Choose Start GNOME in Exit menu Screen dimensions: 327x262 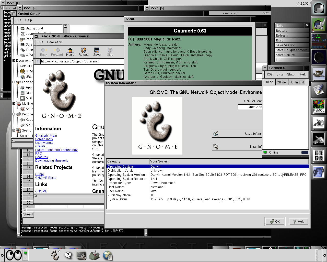click(x=292, y=55)
